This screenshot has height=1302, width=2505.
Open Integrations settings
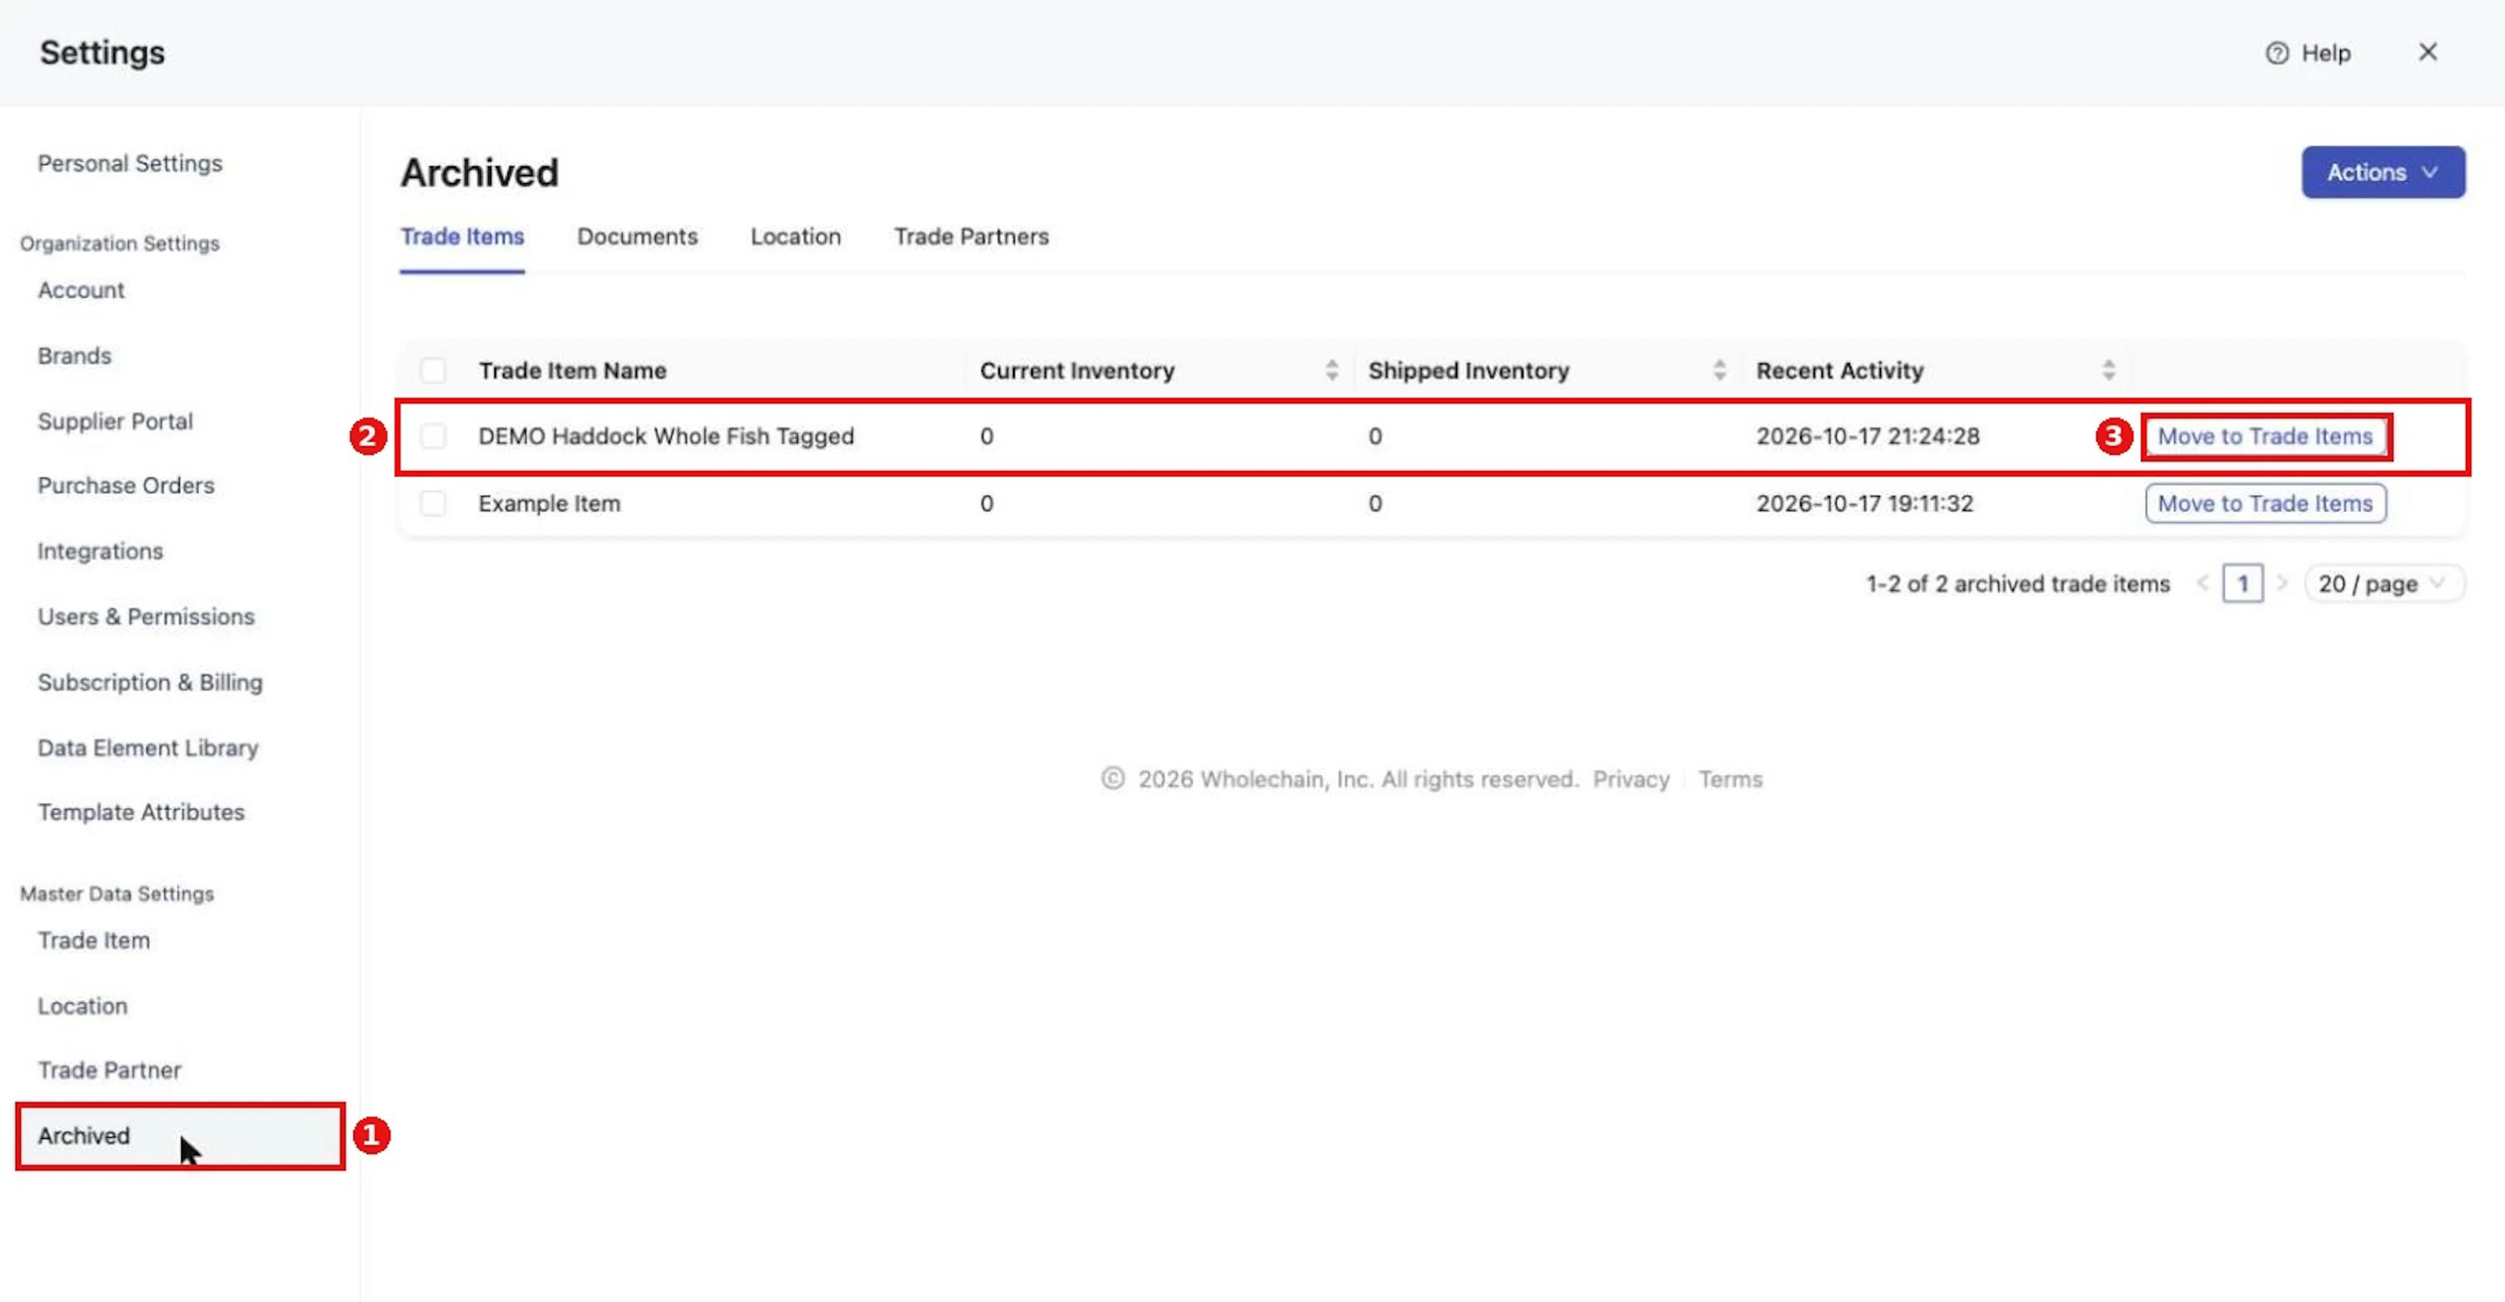(100, 551)
